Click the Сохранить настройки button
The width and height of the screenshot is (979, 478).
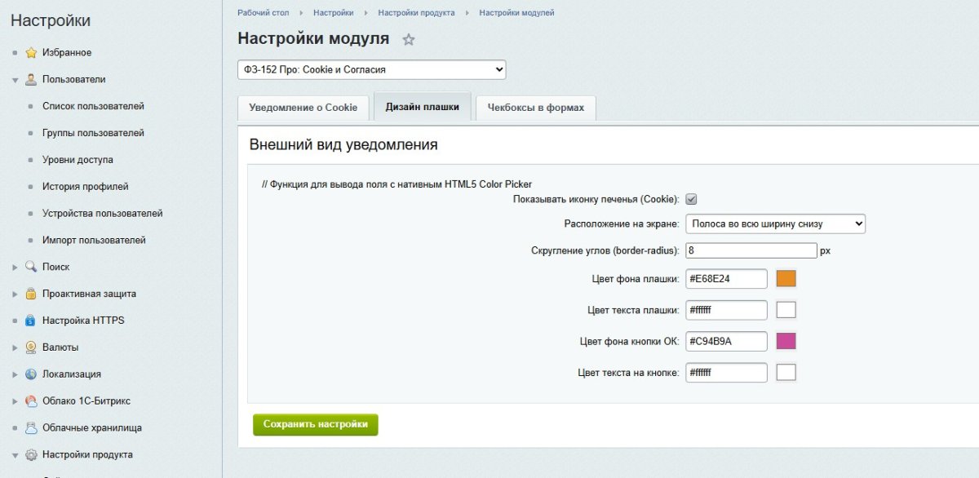point(316,425)
